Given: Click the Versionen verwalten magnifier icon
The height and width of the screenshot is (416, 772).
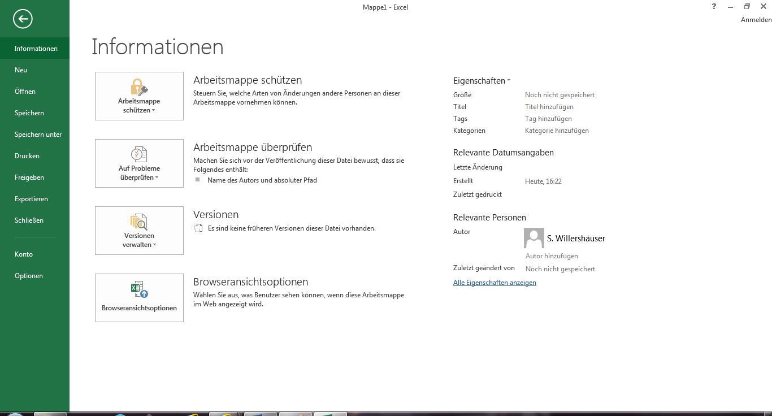Looking at the screenshot, I should [x=139, y=222].
